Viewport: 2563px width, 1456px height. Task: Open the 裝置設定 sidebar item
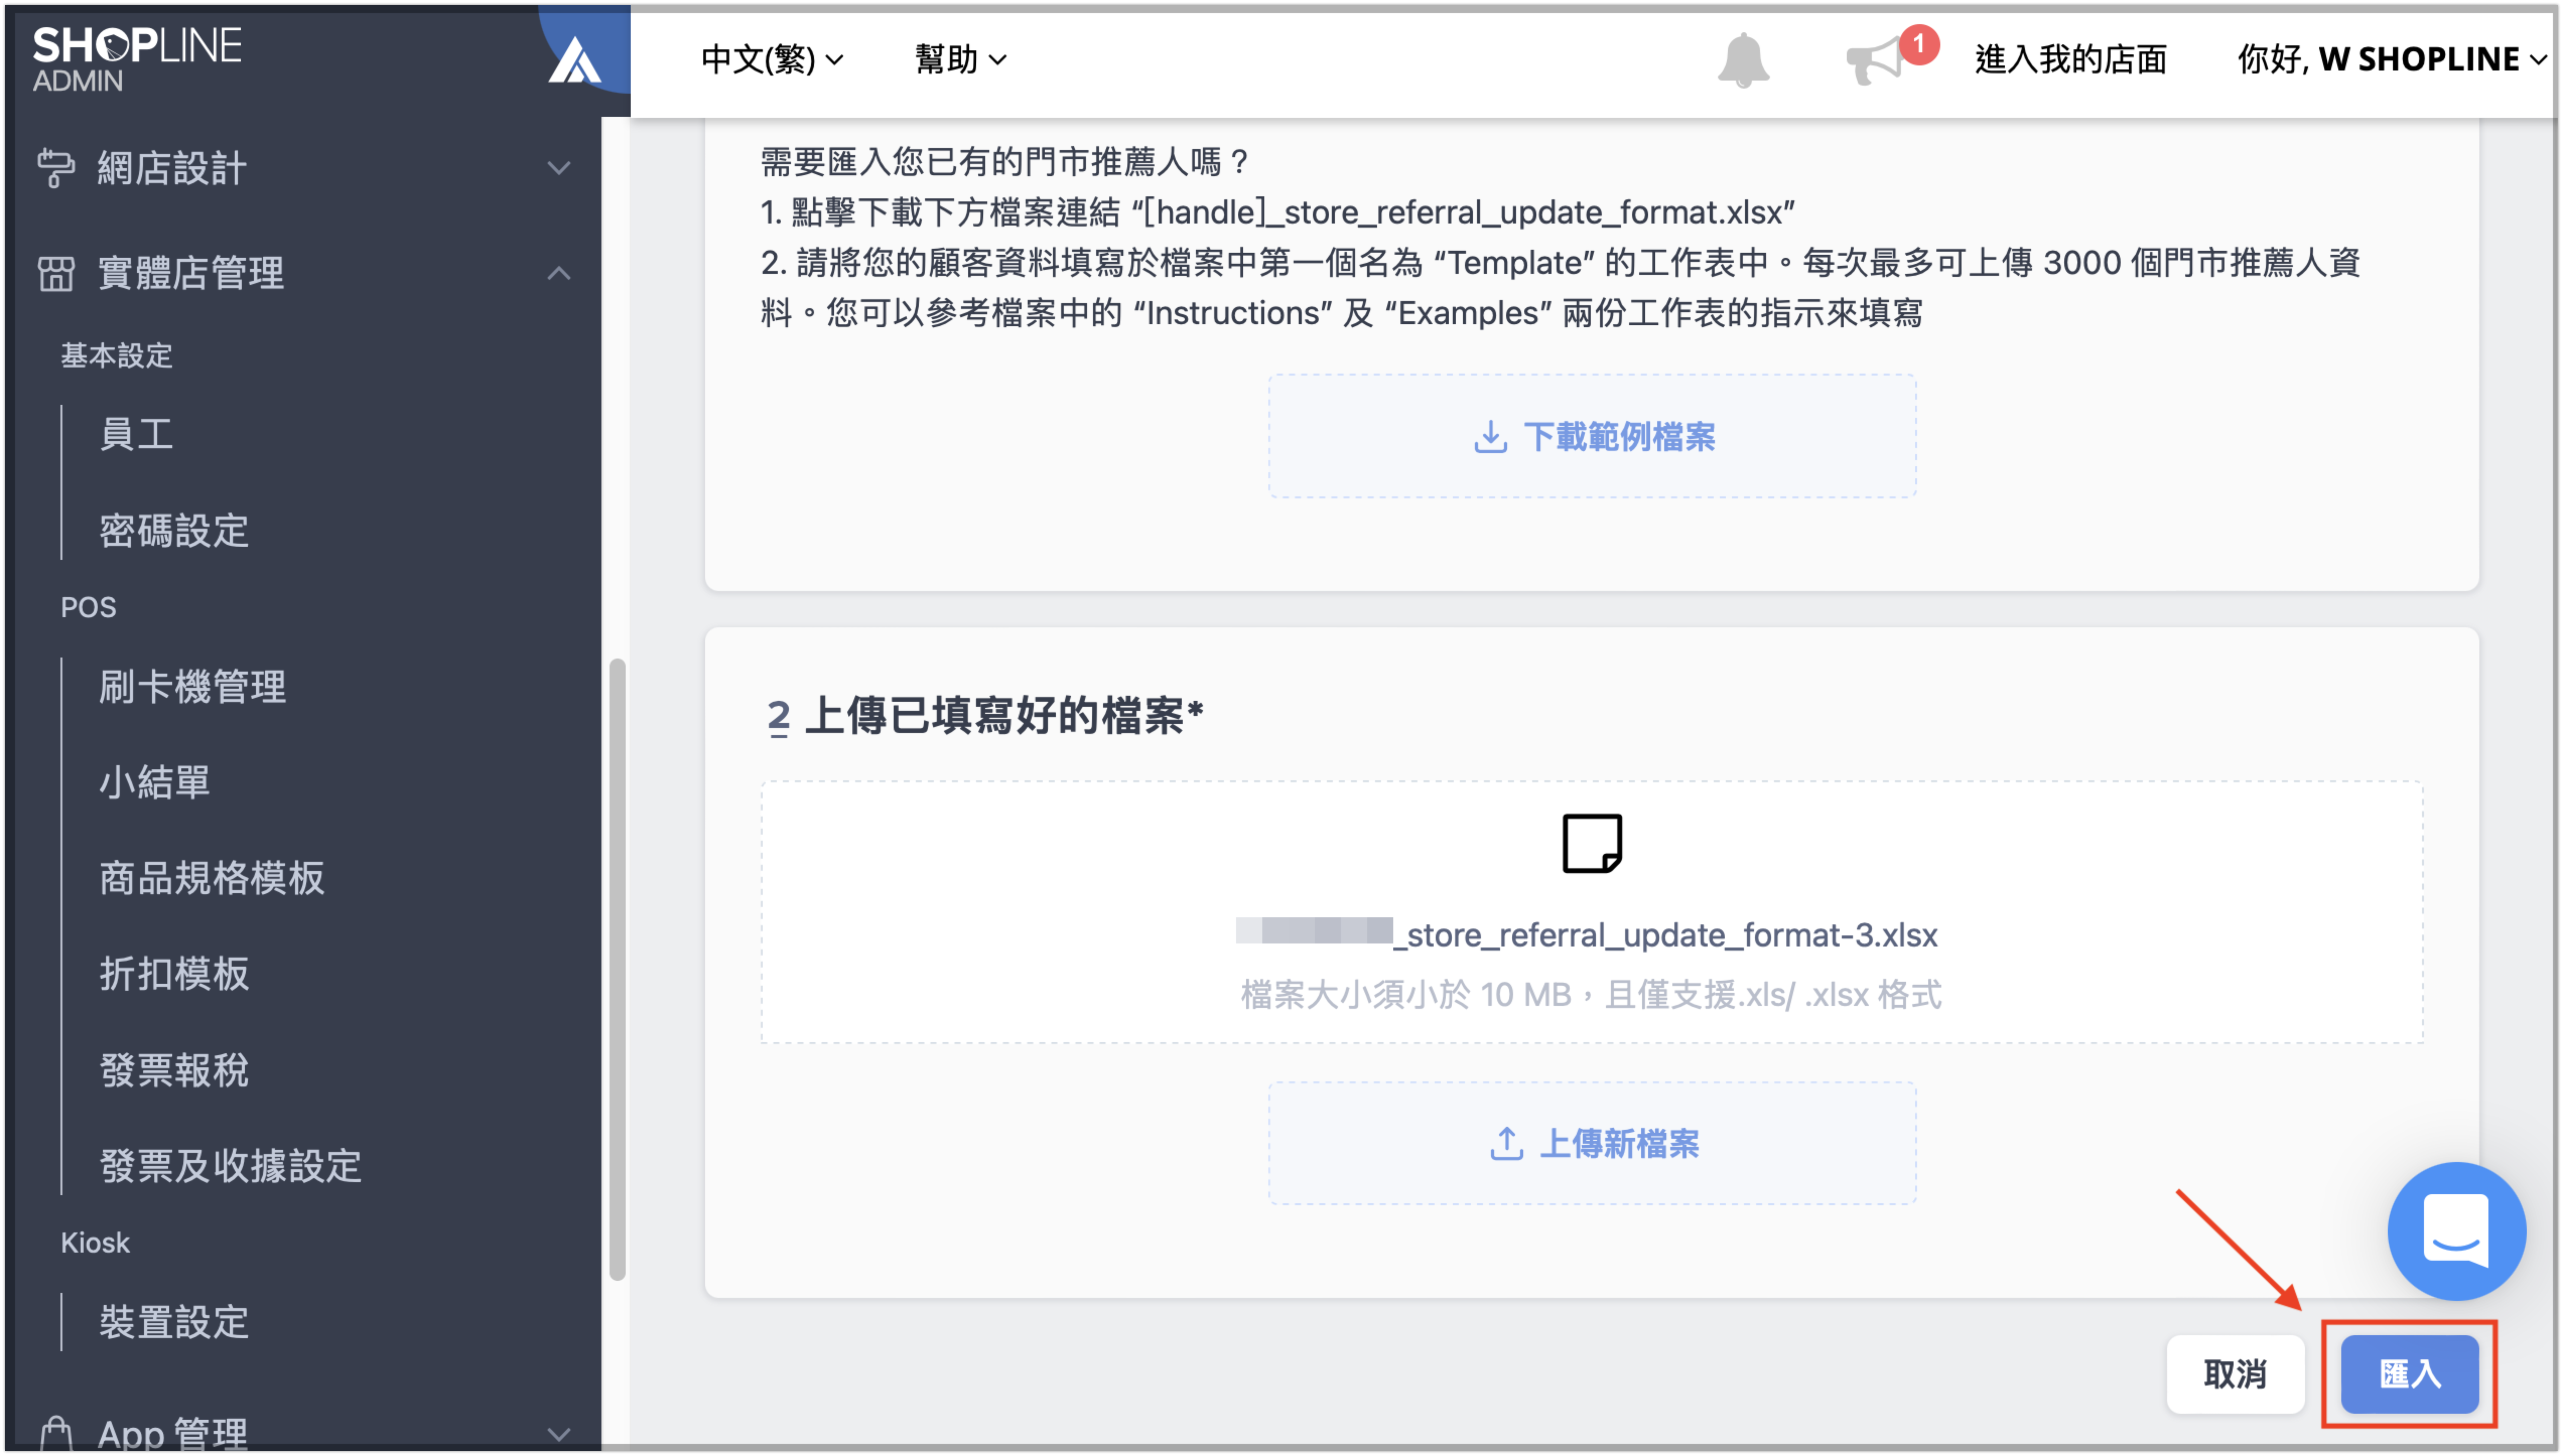(x=174, y=1322)
